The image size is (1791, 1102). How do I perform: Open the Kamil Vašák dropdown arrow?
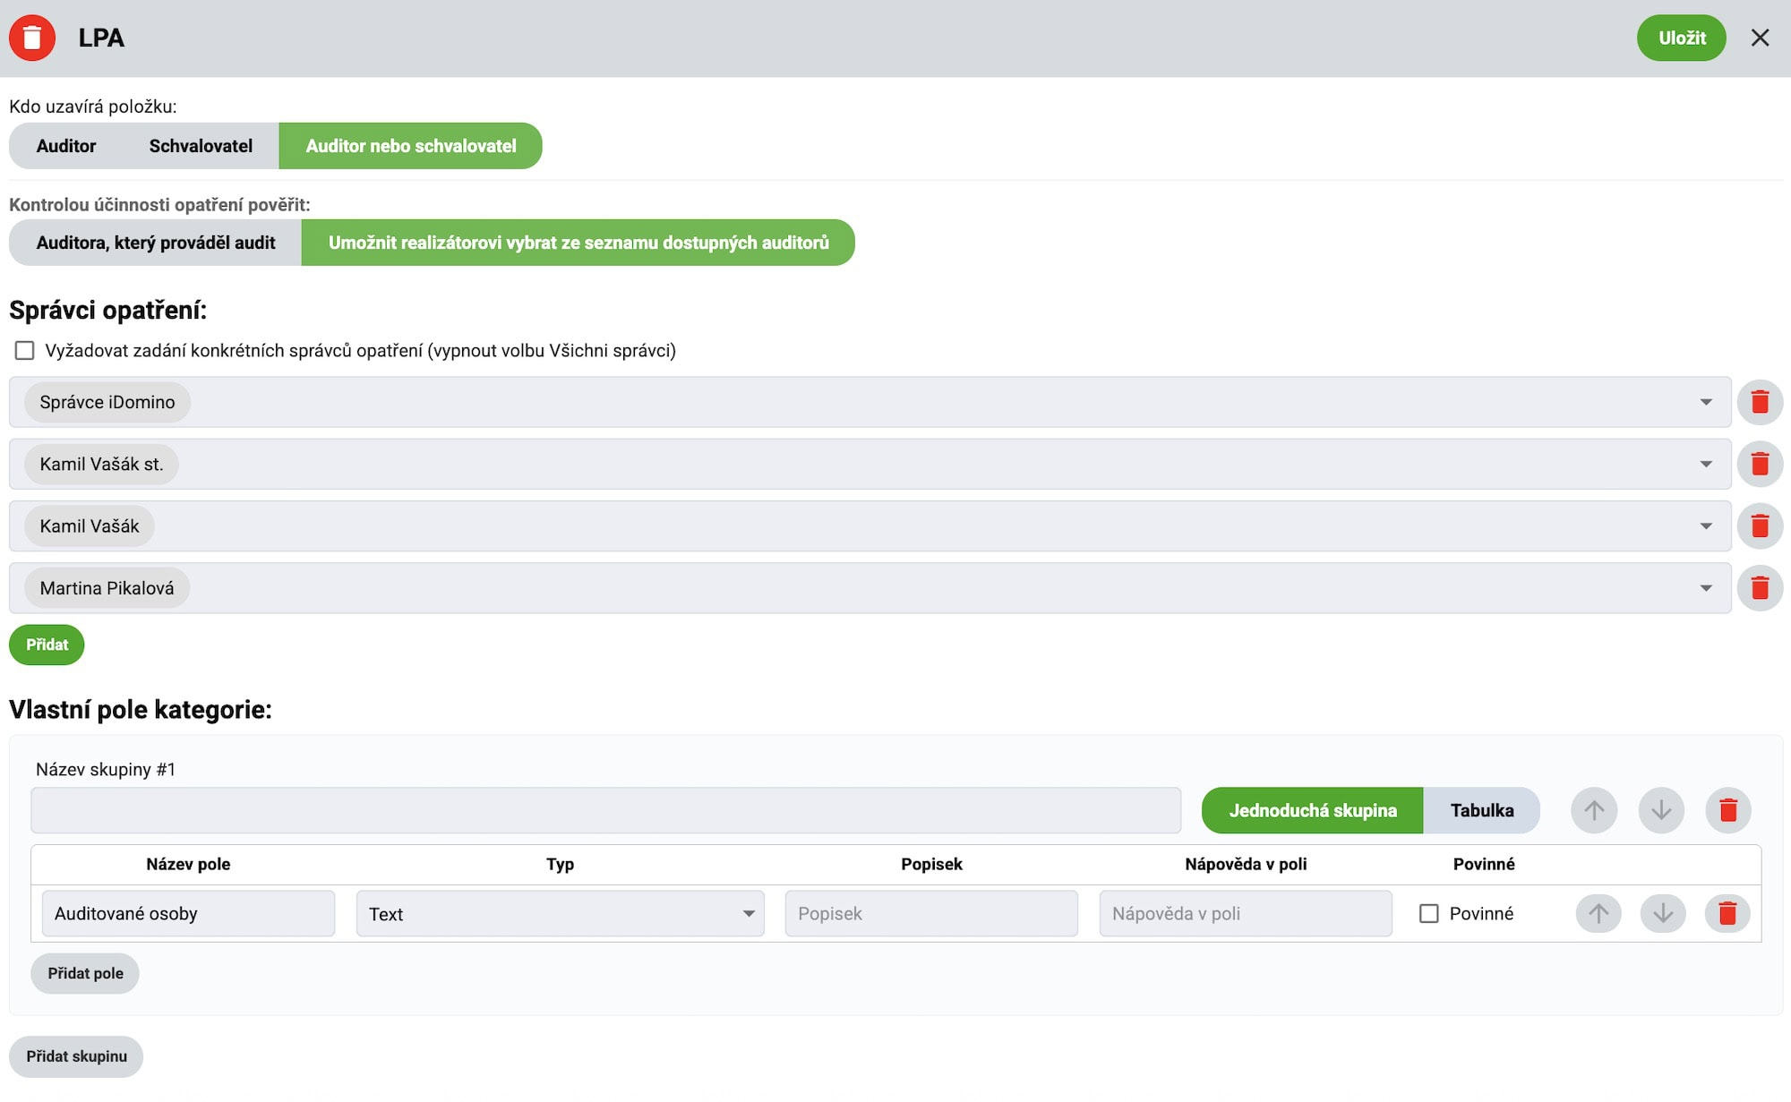(x=1705, y=526)
